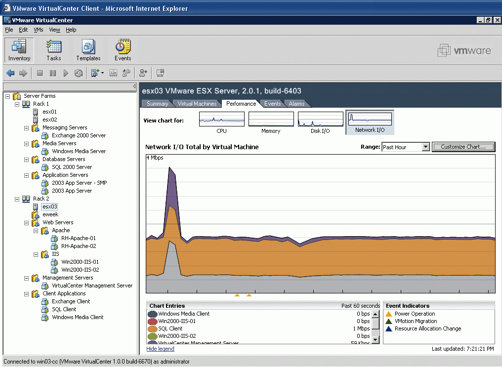Open the new-item dropdown arrow in toolbar
This screenshot has height=367, width=502.
tap(102, 73)
